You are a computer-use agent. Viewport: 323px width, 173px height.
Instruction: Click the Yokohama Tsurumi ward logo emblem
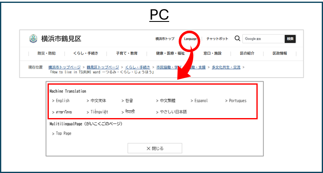point(33,39)
